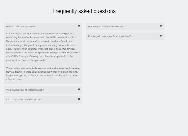Show answer for 'Can I bring a friend or relative with me?'
This screenshot has height=136, width=188.
click(x=24, y=100)
